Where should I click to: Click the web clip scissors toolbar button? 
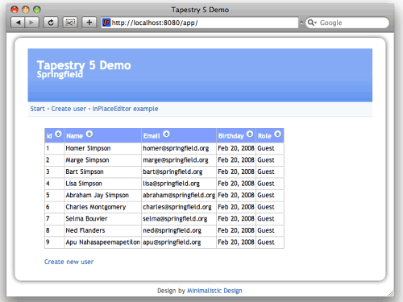pos(70,23)
